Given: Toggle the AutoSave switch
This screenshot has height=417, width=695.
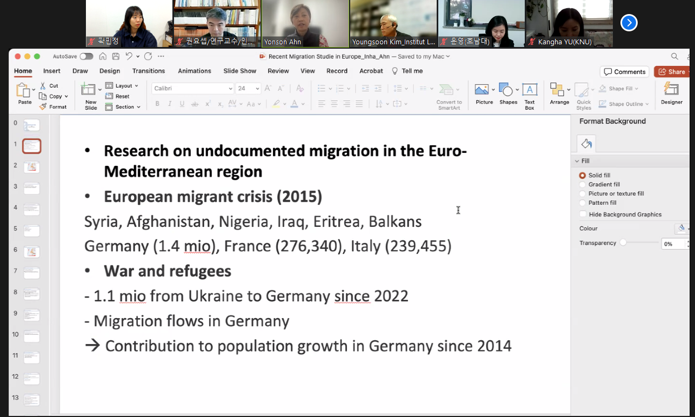Looking at the screenshot, I should coord(86,56).
